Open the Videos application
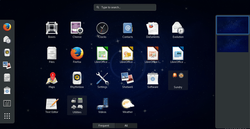 pyautogui.click(x=102, y=105)
